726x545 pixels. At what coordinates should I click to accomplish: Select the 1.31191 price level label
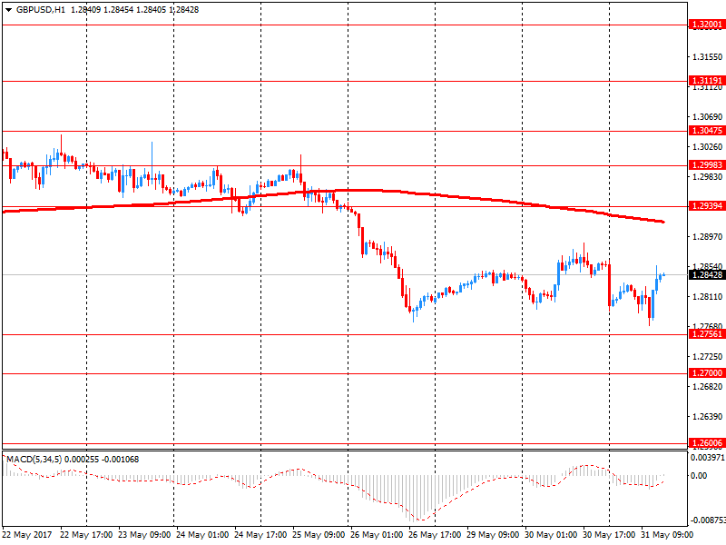[x=707, y=81]
